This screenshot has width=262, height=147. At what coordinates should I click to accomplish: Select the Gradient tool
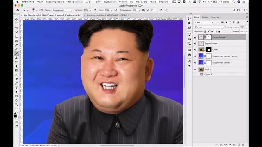(16, 71)
